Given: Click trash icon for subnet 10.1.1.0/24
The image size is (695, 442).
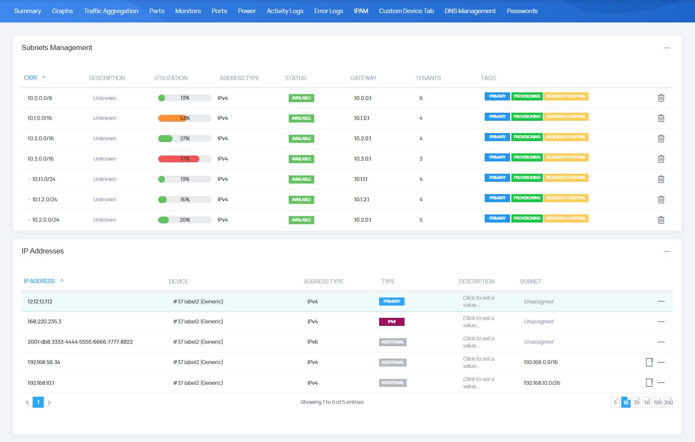Looking at the screenshot, I should 661,179.
